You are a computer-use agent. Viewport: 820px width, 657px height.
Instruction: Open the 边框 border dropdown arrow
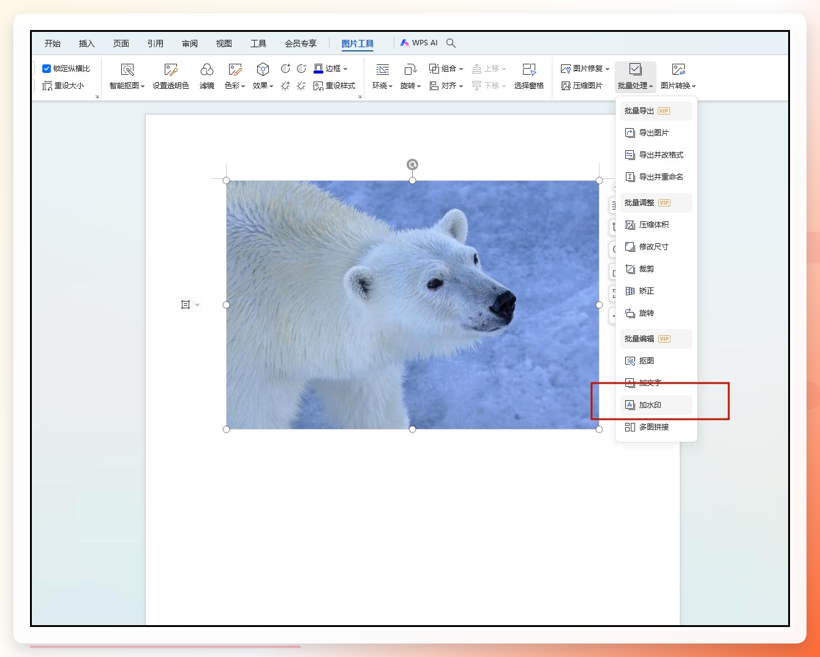[345, 69]
